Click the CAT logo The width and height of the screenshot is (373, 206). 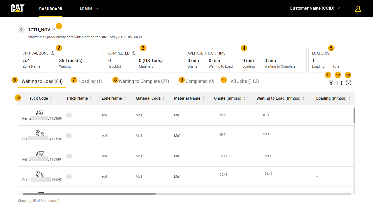click(17, 8)
